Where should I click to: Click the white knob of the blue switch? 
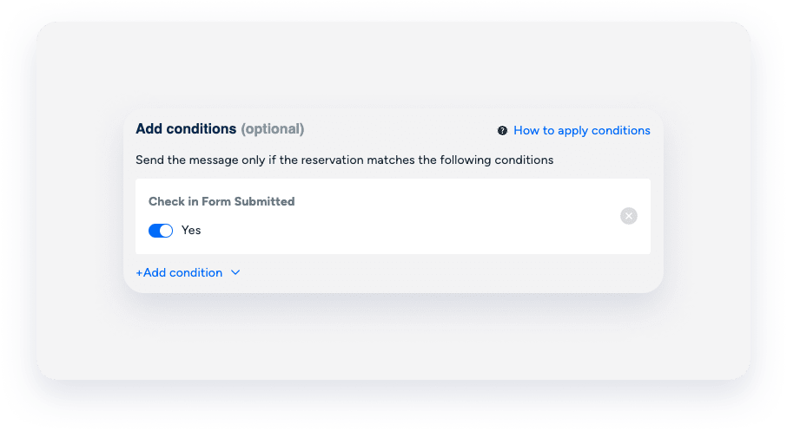(167, 230)
